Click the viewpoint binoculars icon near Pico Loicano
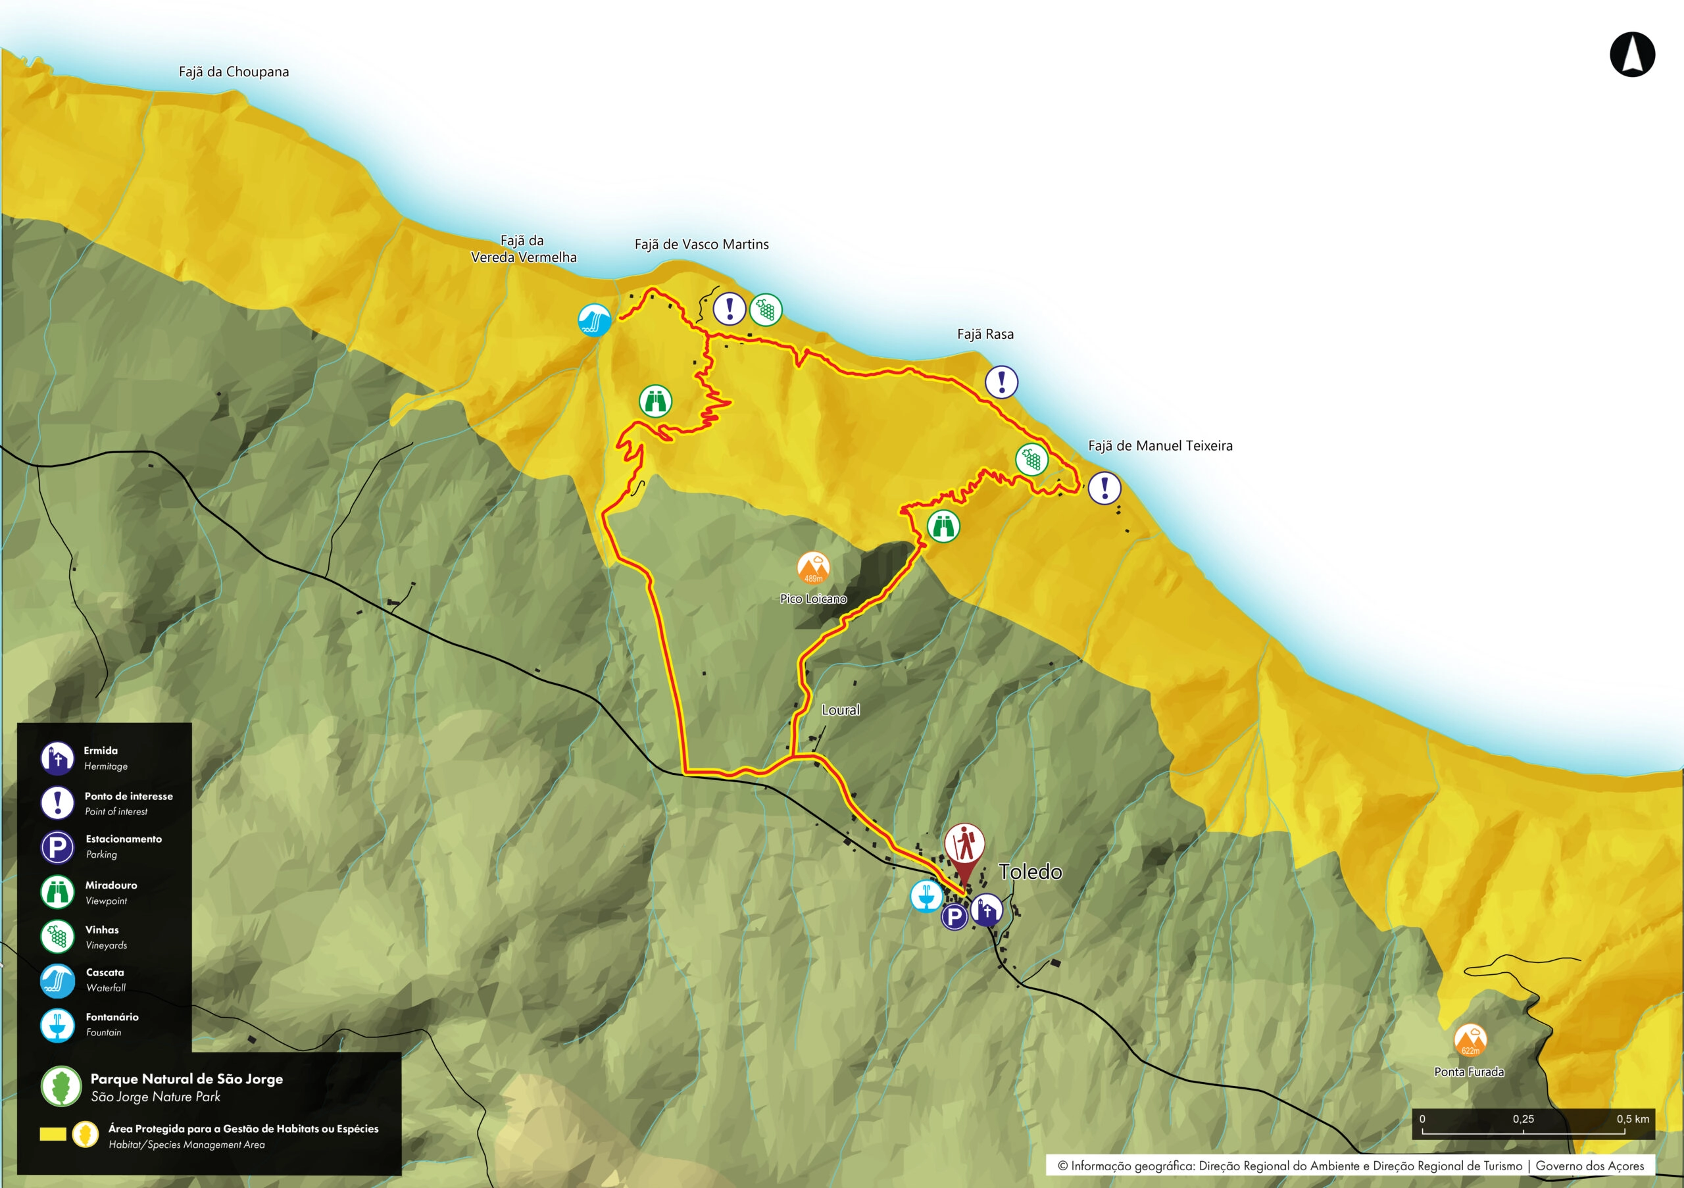 coord(943,526)
